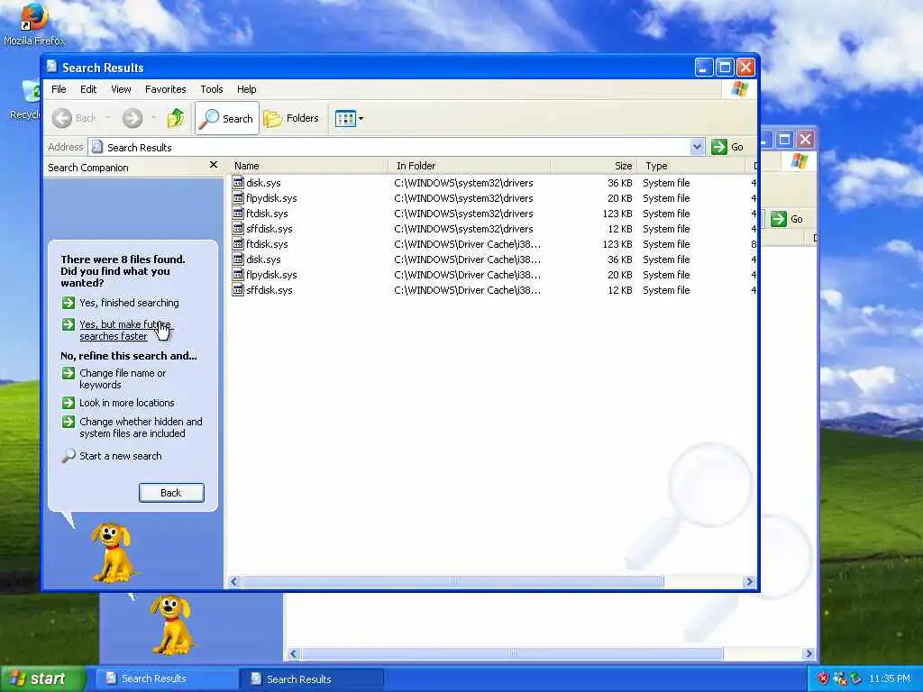Open the View menu
The image size is (923, 692).
tap(121, 89)
